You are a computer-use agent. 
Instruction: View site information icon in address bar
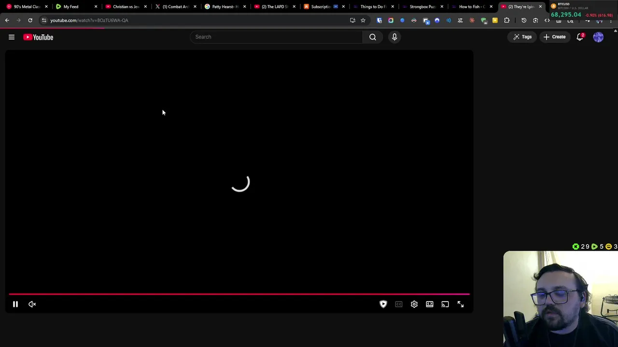44,20
